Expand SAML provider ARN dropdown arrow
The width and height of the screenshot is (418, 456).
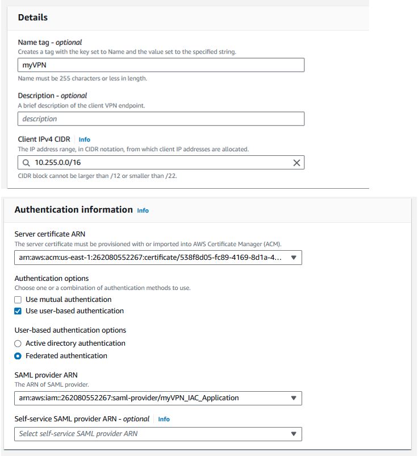[x=294, y=398]
